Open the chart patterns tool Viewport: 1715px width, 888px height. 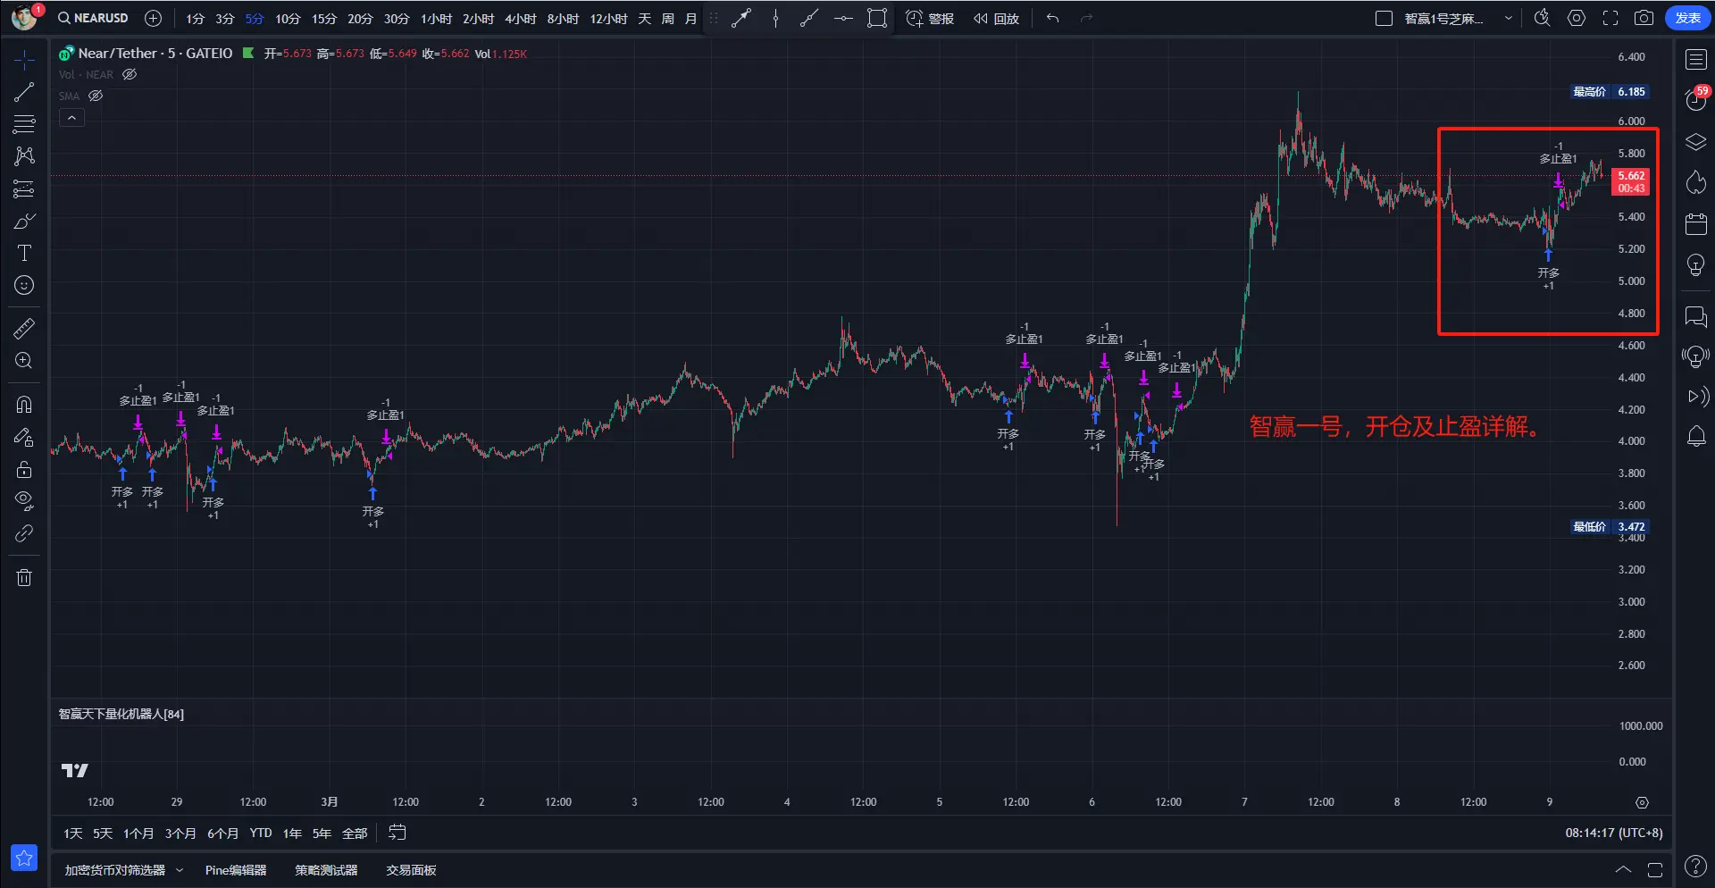24,156
